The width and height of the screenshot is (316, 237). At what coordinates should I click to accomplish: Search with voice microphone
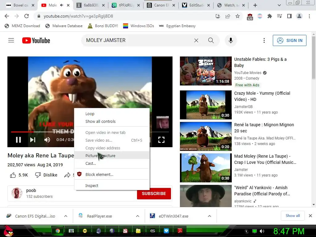[x=231, y=40]
